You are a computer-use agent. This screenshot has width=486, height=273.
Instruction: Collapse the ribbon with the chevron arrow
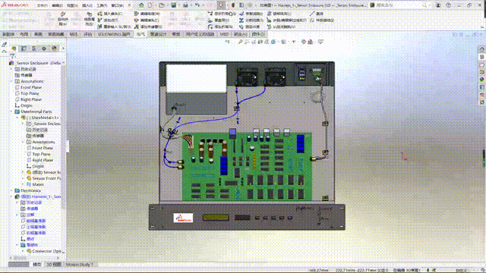coord(482,27)
